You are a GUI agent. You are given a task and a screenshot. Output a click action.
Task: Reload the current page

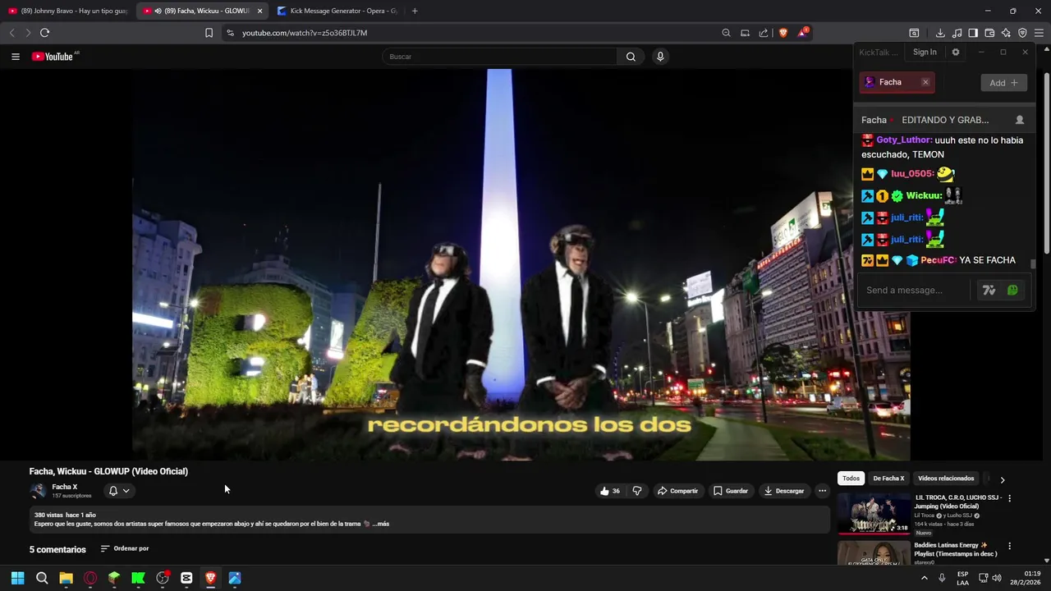click(x=44, y=33)
